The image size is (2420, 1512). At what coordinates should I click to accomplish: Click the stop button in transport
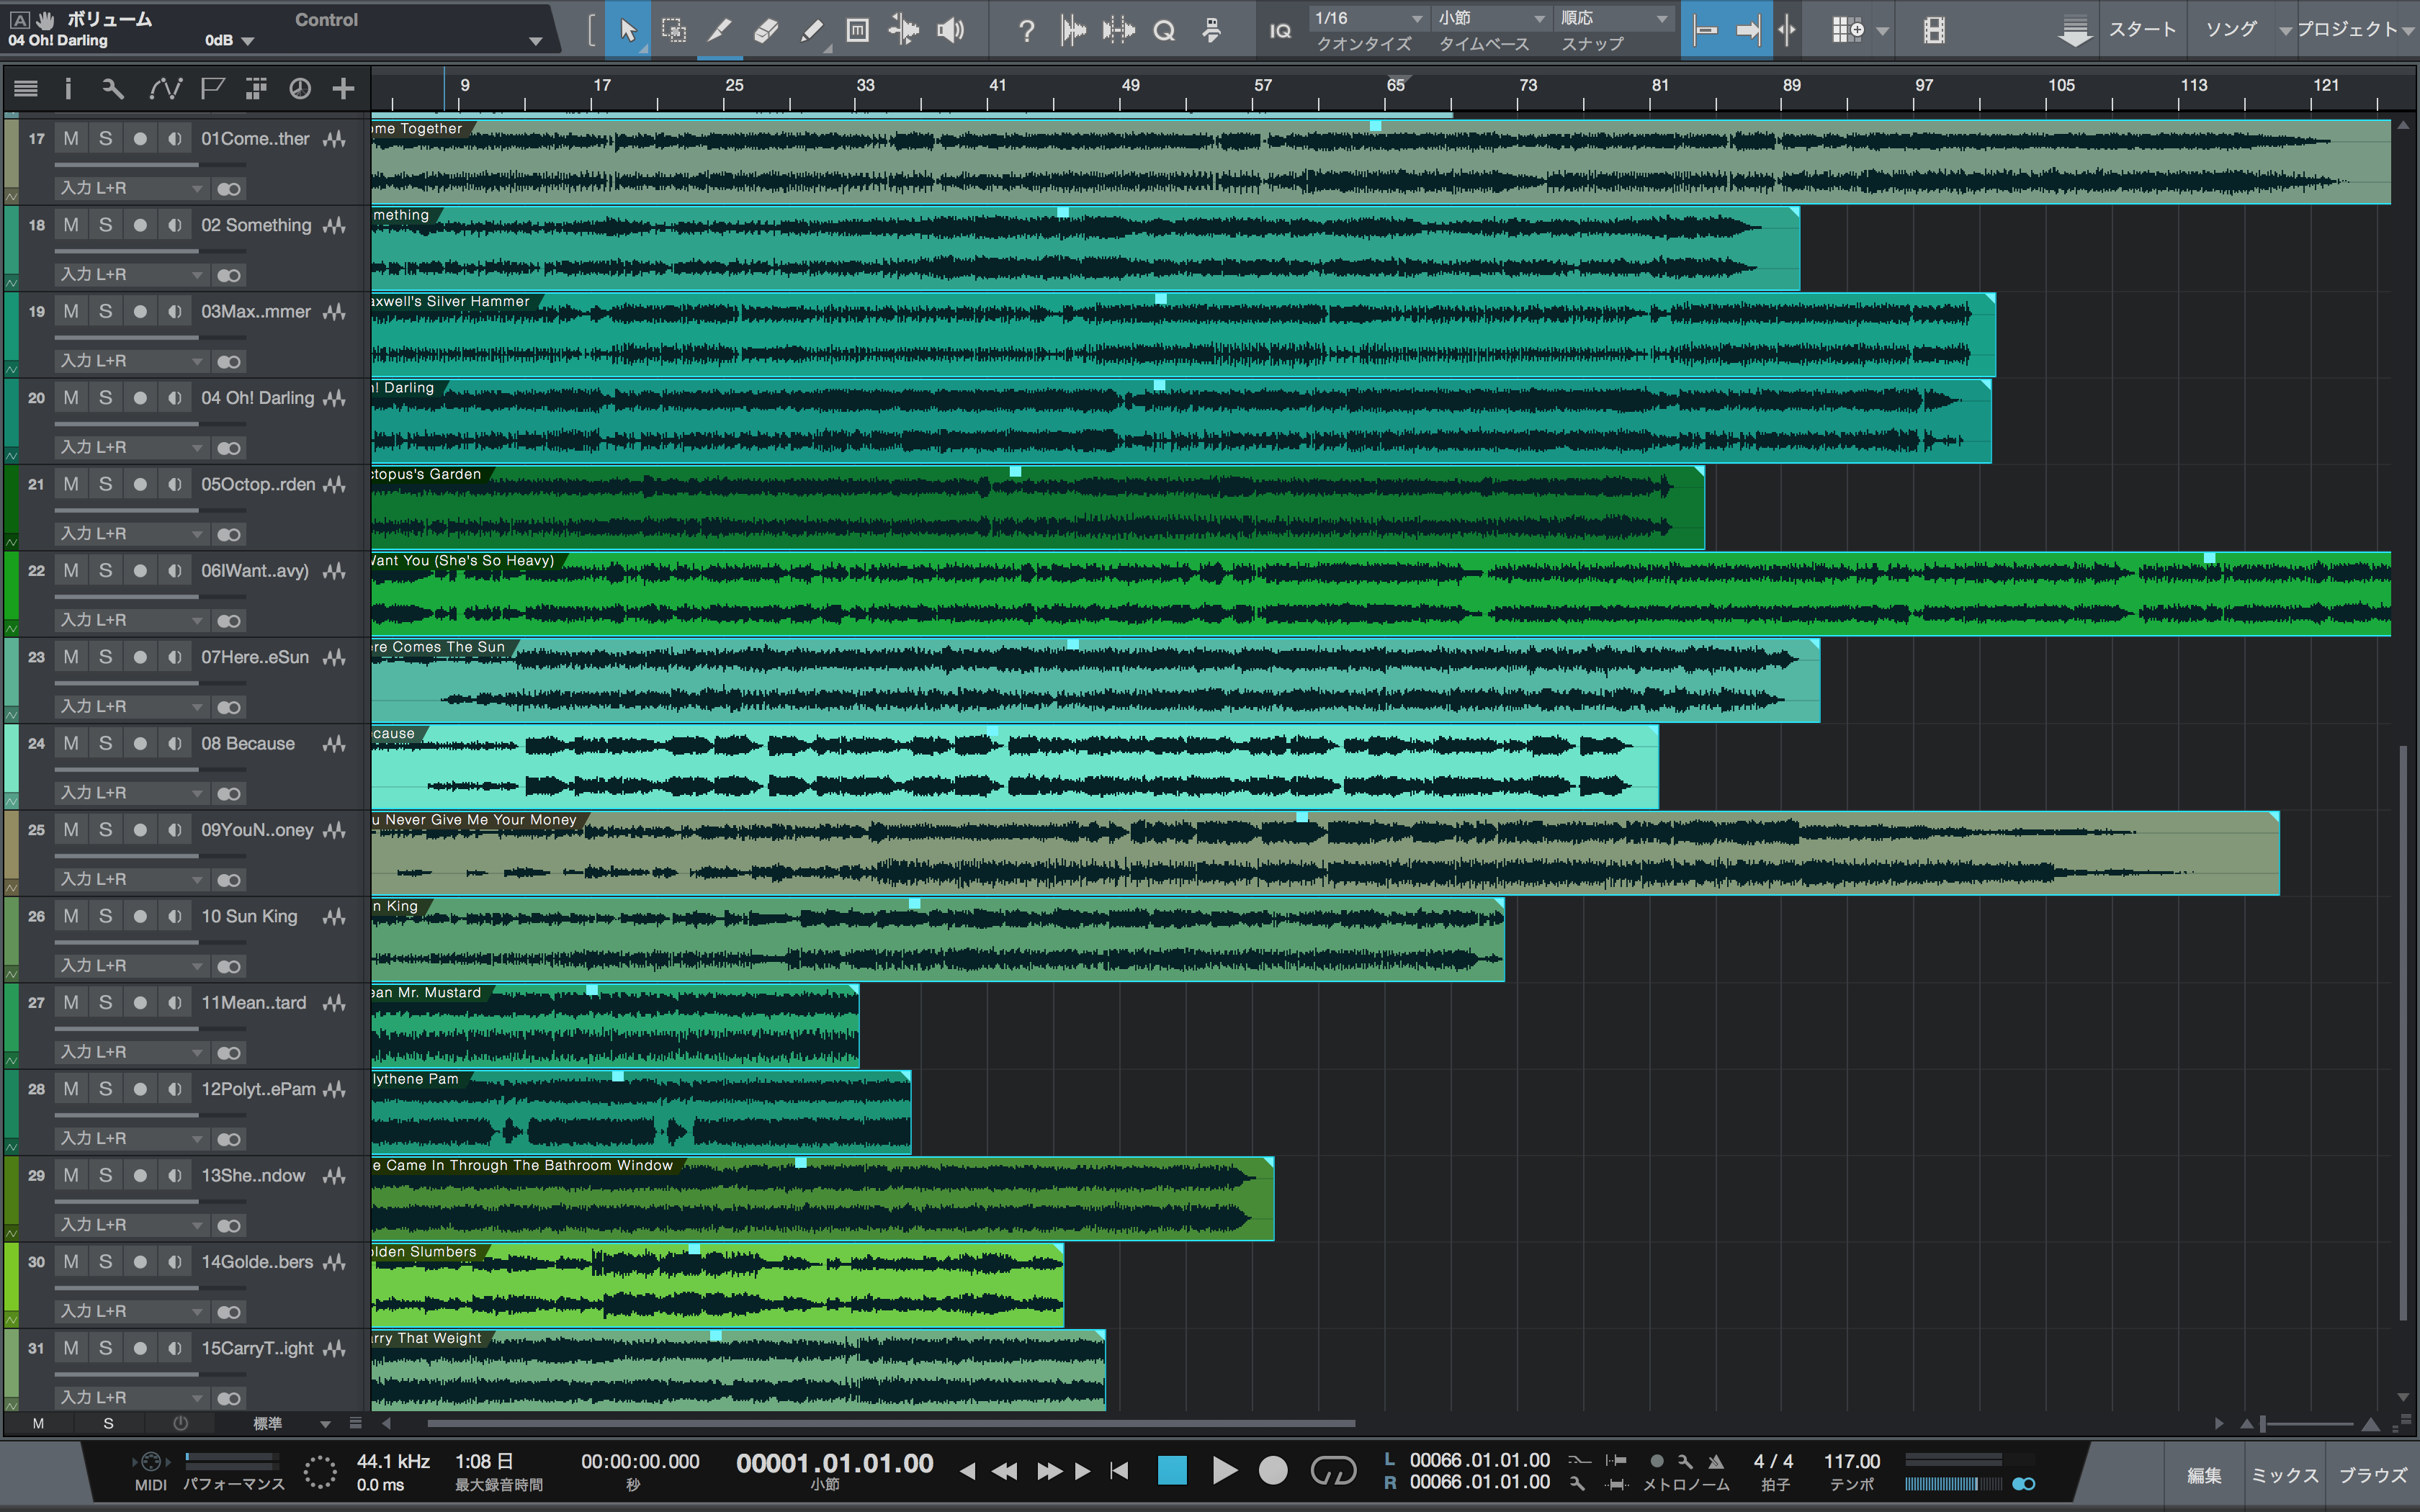tap(1172, 1470)
